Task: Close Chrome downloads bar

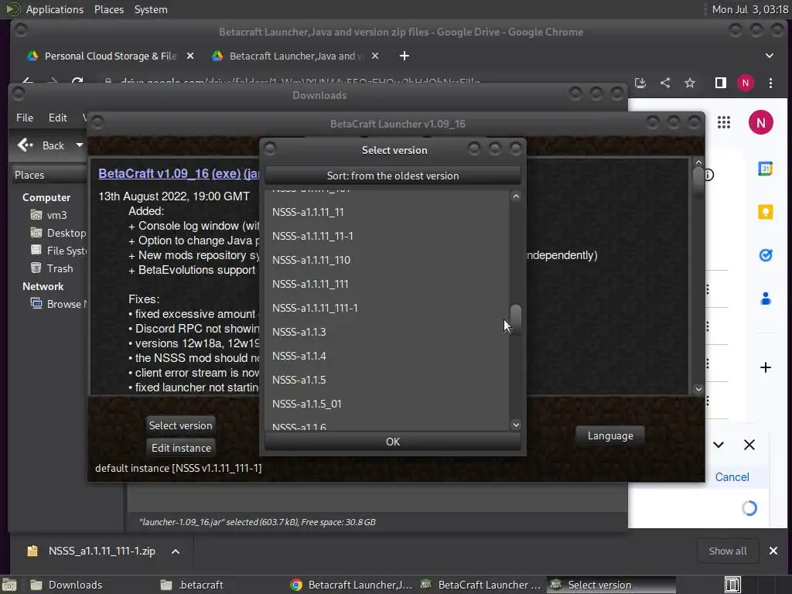Action: pyautogui.click(x=773, y=551)
